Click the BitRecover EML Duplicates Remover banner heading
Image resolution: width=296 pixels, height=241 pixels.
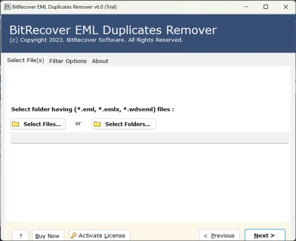113,30
